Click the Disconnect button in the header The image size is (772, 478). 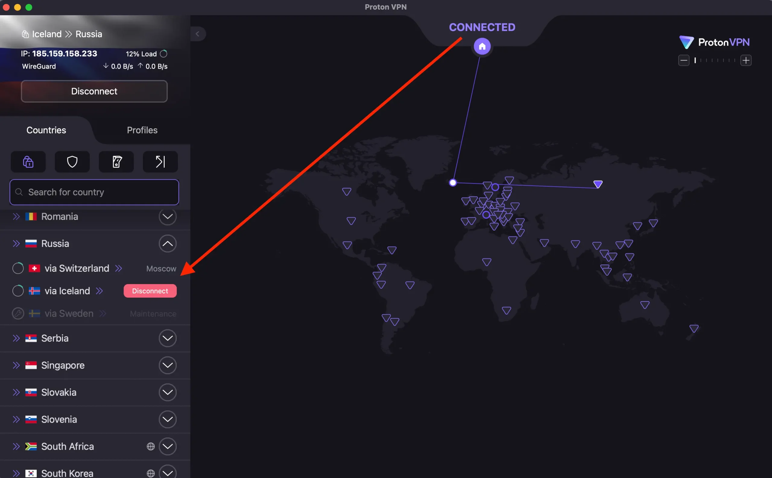coord(94,91)
